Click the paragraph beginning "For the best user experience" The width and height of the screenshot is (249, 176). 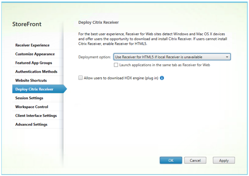153,39
